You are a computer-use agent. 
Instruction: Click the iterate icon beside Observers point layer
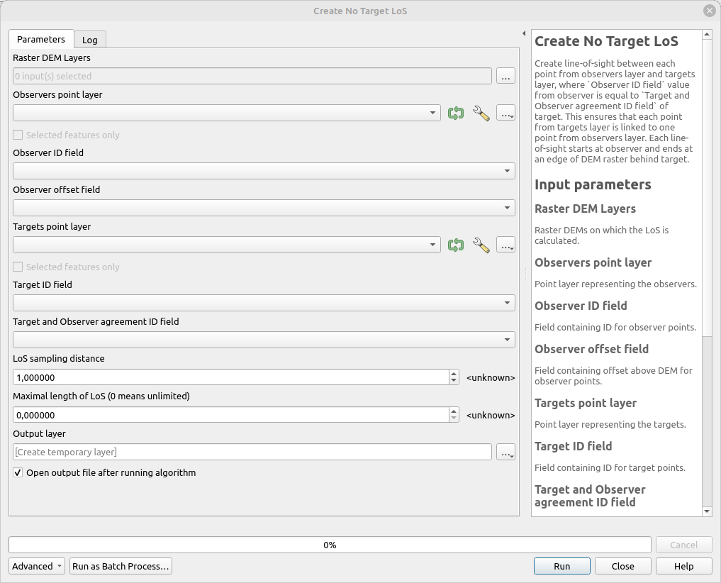[x=456, y=113]
